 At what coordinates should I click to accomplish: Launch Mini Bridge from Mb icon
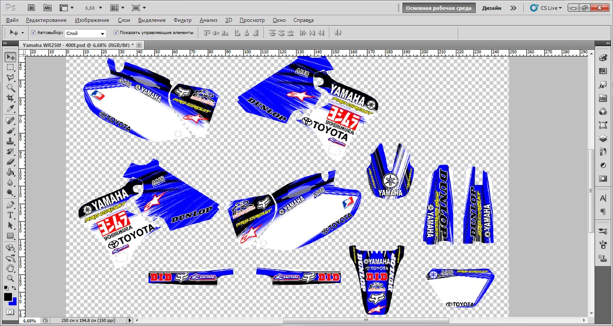47,8
